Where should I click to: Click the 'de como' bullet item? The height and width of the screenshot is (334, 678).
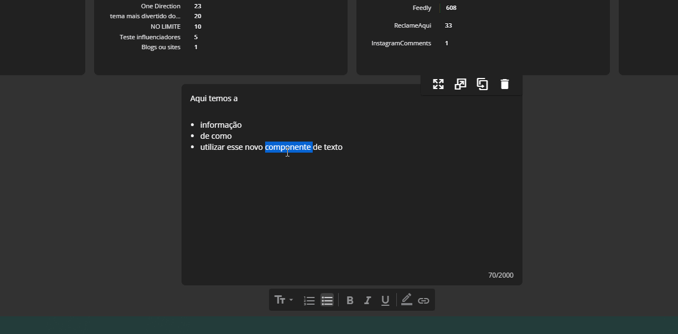pos(216,136)
